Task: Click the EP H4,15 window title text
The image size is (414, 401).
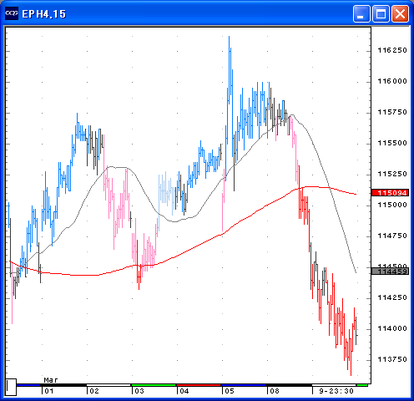Action: (43, 14)
